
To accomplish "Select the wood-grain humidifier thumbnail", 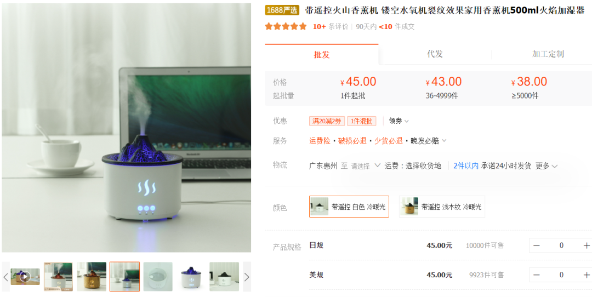I will tap(92, 277).
